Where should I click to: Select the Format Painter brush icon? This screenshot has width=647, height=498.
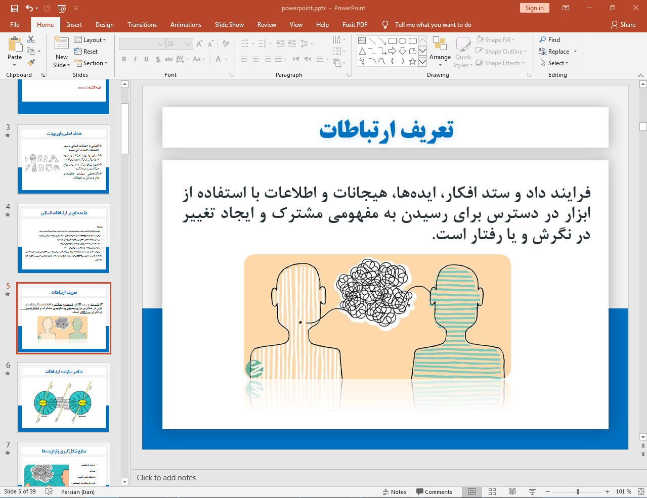click(31, 63)
